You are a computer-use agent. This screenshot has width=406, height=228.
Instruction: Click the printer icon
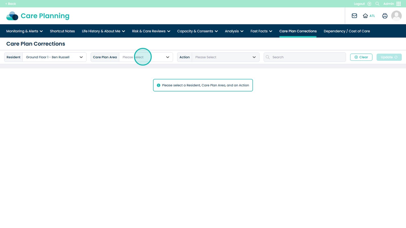(385, 16)
